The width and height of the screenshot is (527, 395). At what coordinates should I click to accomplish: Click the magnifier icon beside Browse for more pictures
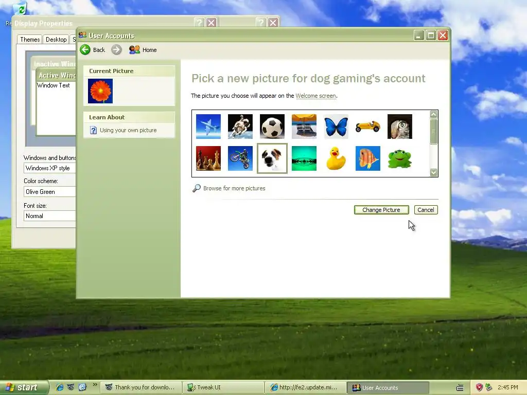tap(196, 188)
